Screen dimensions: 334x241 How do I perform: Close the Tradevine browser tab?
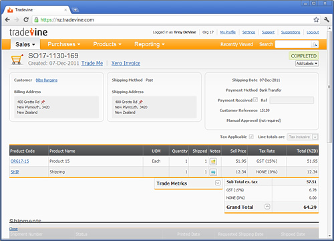pyautogui.click(x=65, y=10)
